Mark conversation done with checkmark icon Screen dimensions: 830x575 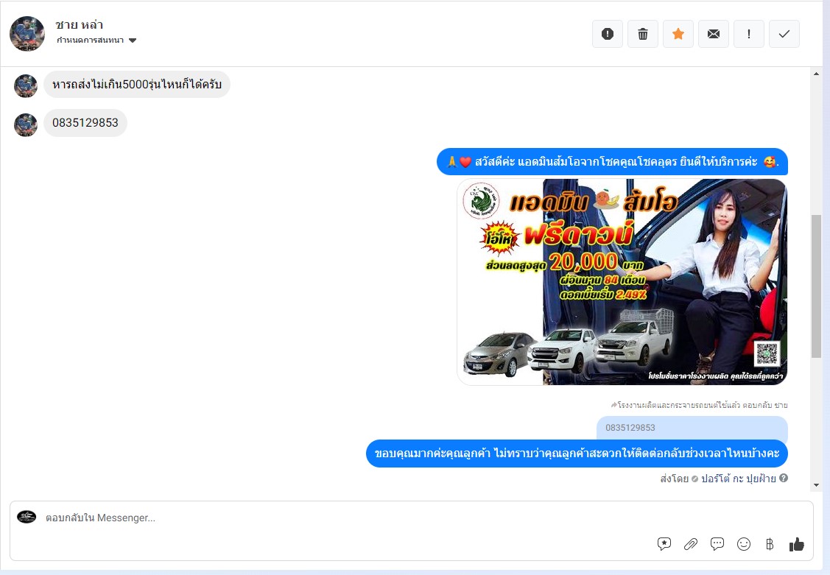pos(784,34)
